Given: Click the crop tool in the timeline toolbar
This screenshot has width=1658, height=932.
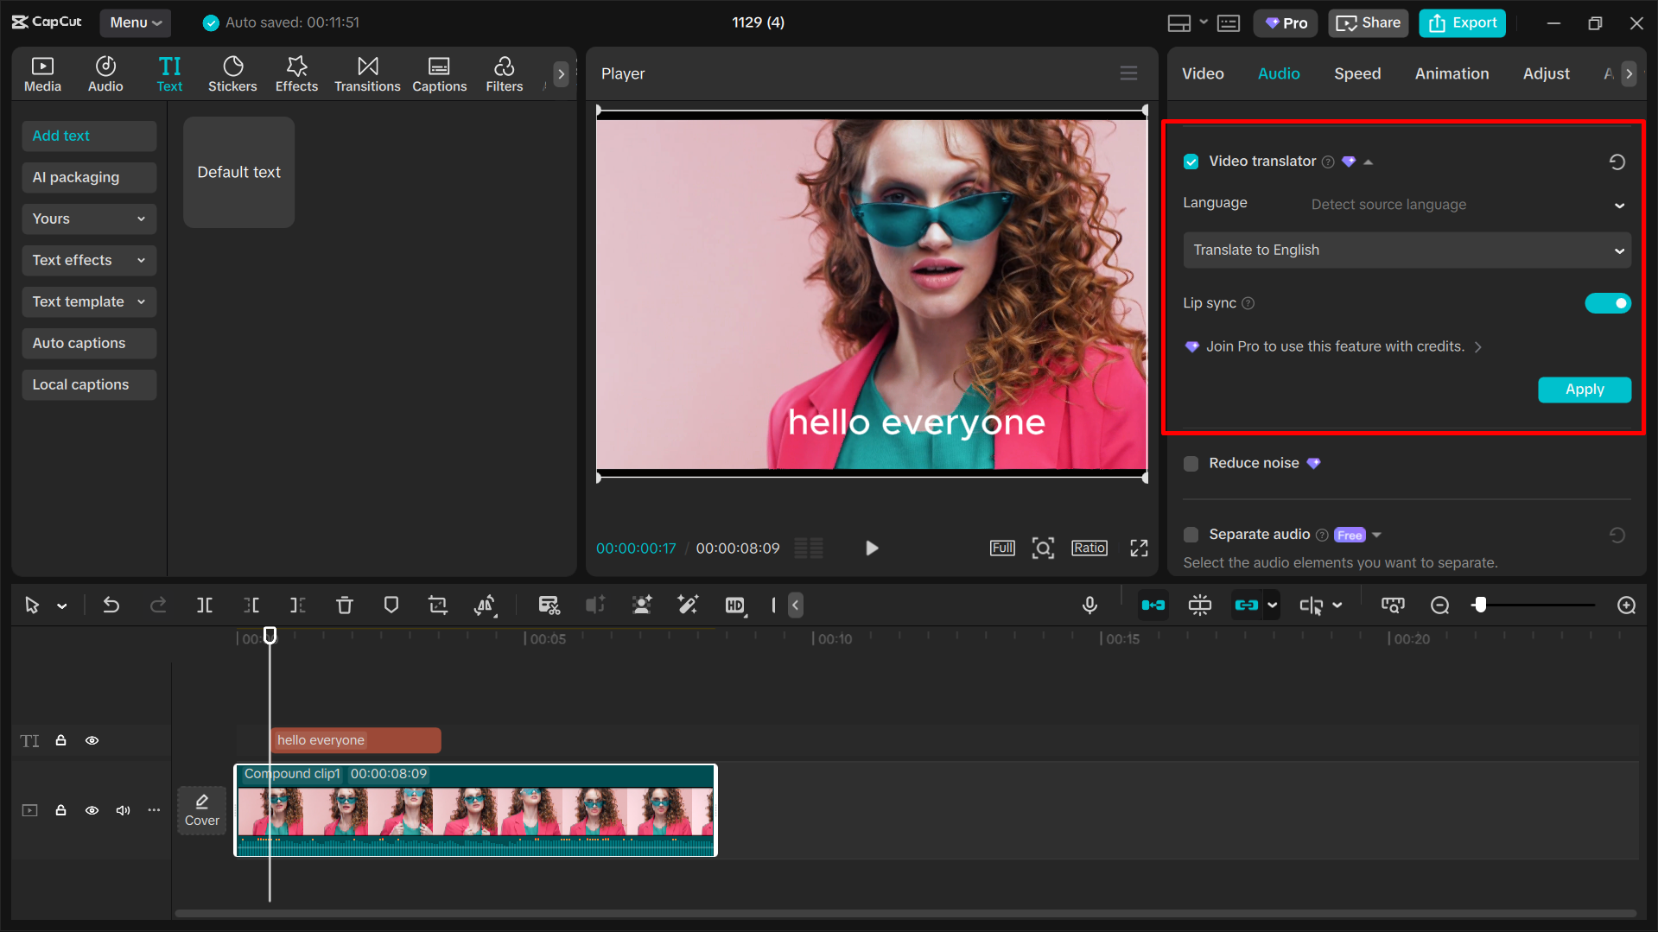Looking at the screenshot, I should click(x=438, y=605).
